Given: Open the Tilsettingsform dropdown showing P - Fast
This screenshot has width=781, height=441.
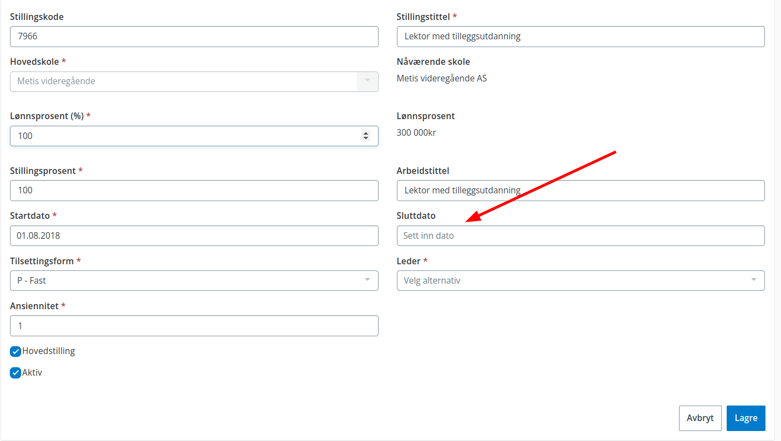Looking at the screenshot, I should coord(194,280).
